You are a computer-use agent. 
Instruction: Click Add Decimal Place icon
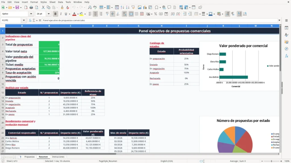(x=172, y=14)
